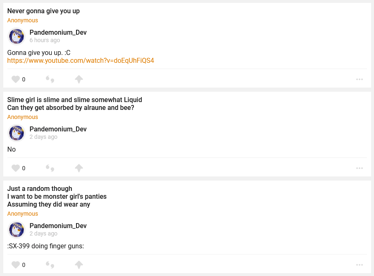Open Pandemonium_Dev avatar on the first answer
Viewport: 374px width, 276px height.
[x=17, y=36]
